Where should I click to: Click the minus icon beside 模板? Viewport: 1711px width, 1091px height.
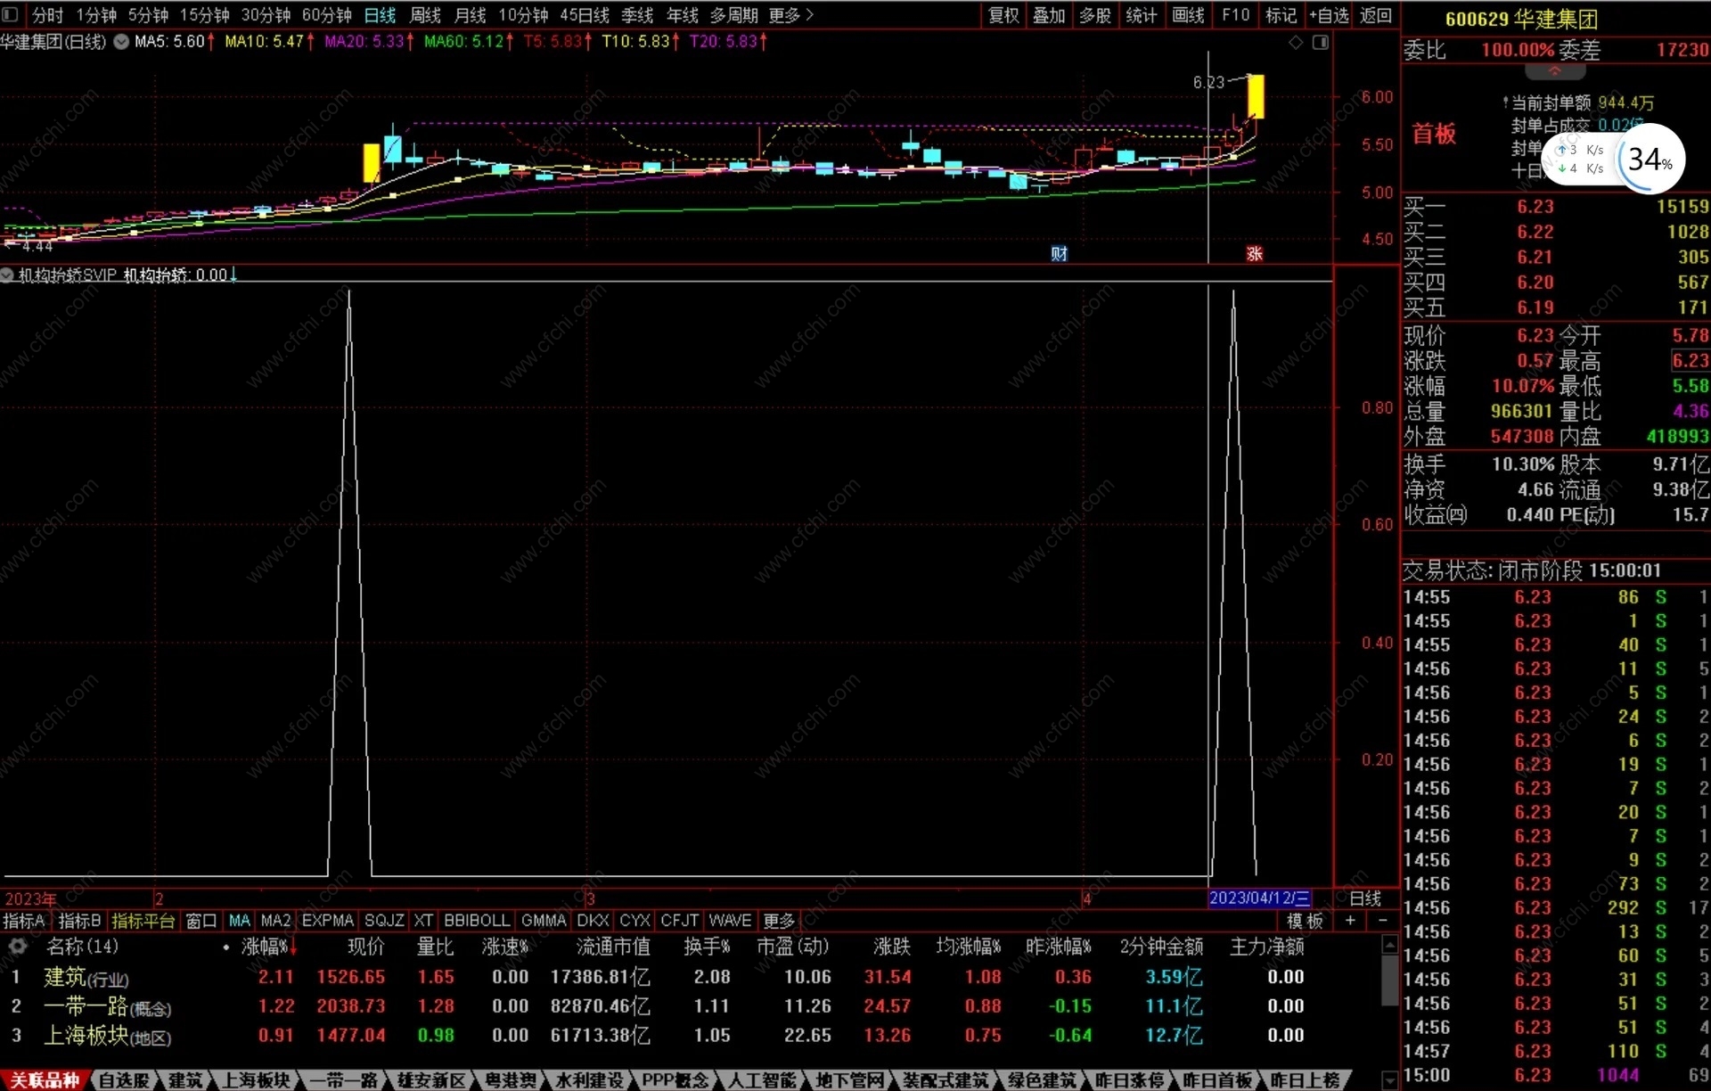coord(1382,920)
